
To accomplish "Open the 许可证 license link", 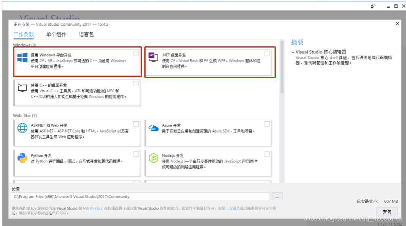I will click(95, 208).
